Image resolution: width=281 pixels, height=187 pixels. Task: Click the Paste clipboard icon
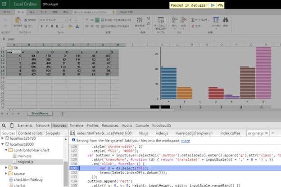(x=18, y=20)
